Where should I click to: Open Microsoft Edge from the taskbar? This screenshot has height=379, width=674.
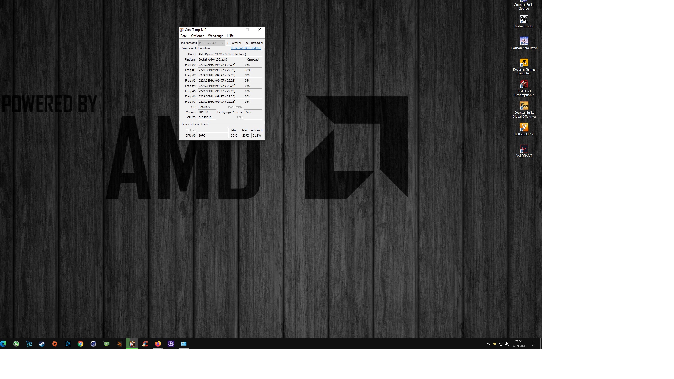coord(3,344)
